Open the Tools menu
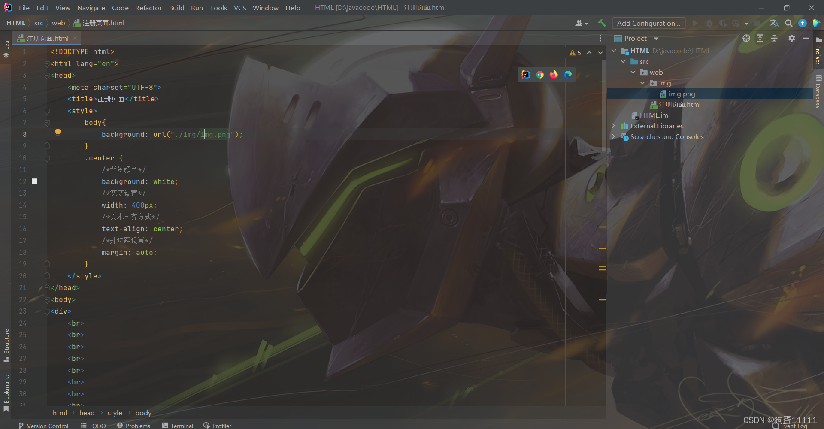 tap(218, 8)
